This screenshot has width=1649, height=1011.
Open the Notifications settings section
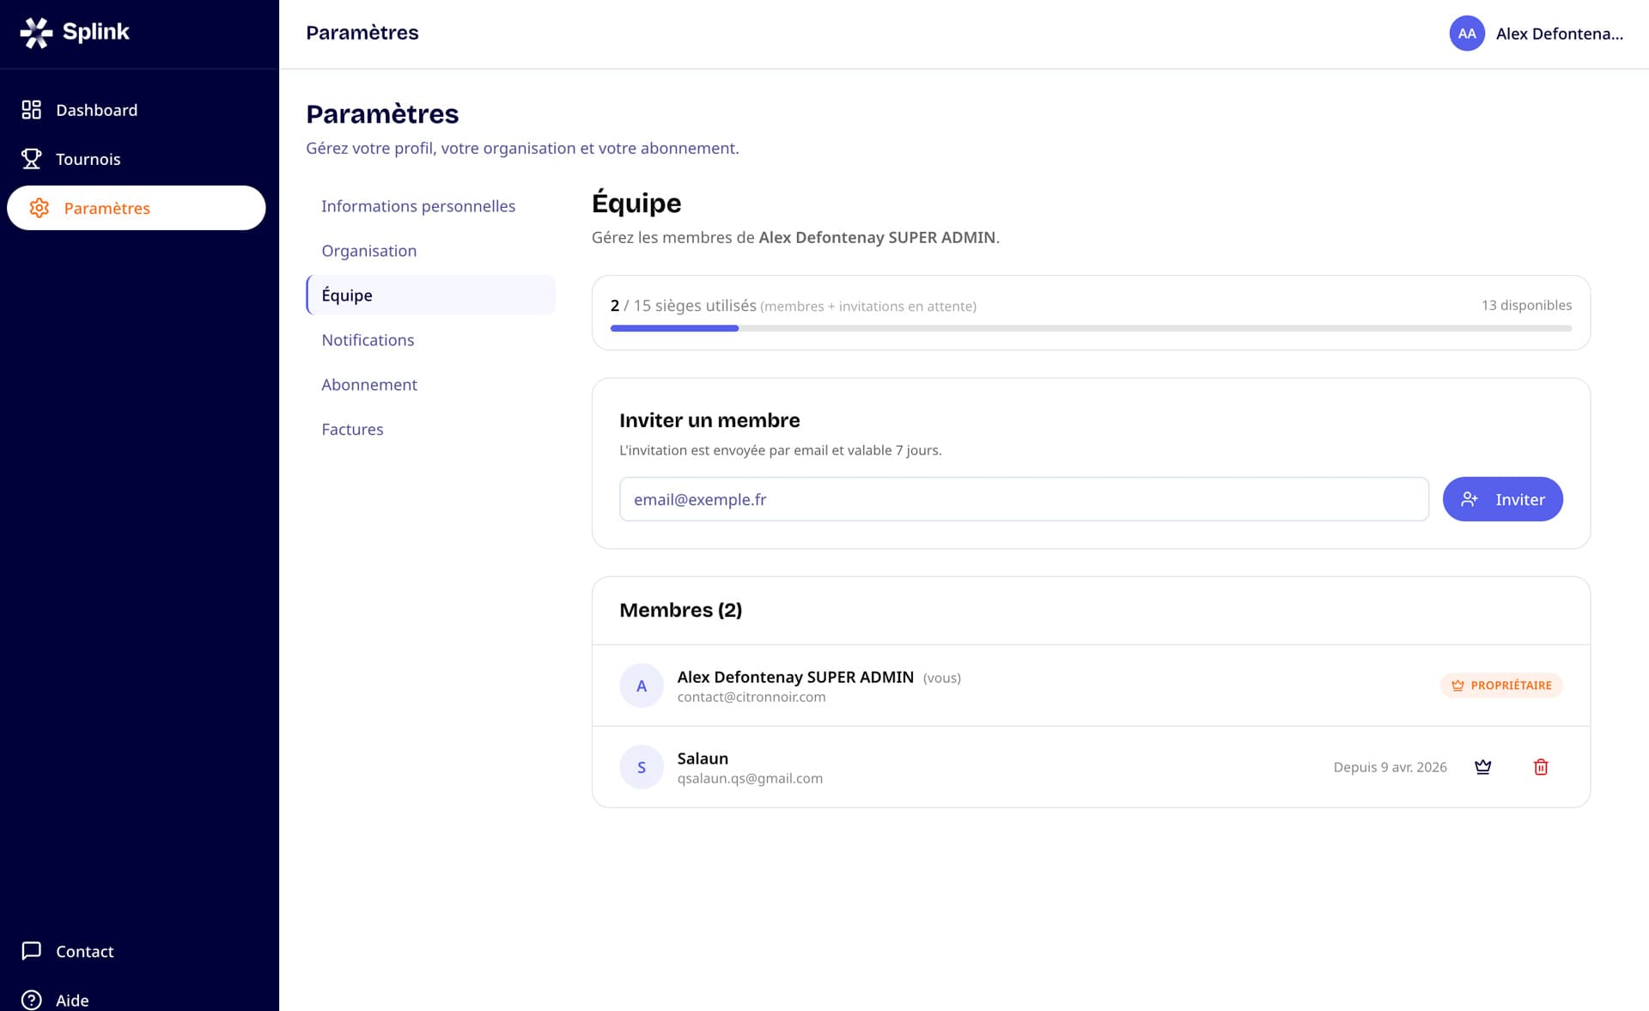(430, 340)
